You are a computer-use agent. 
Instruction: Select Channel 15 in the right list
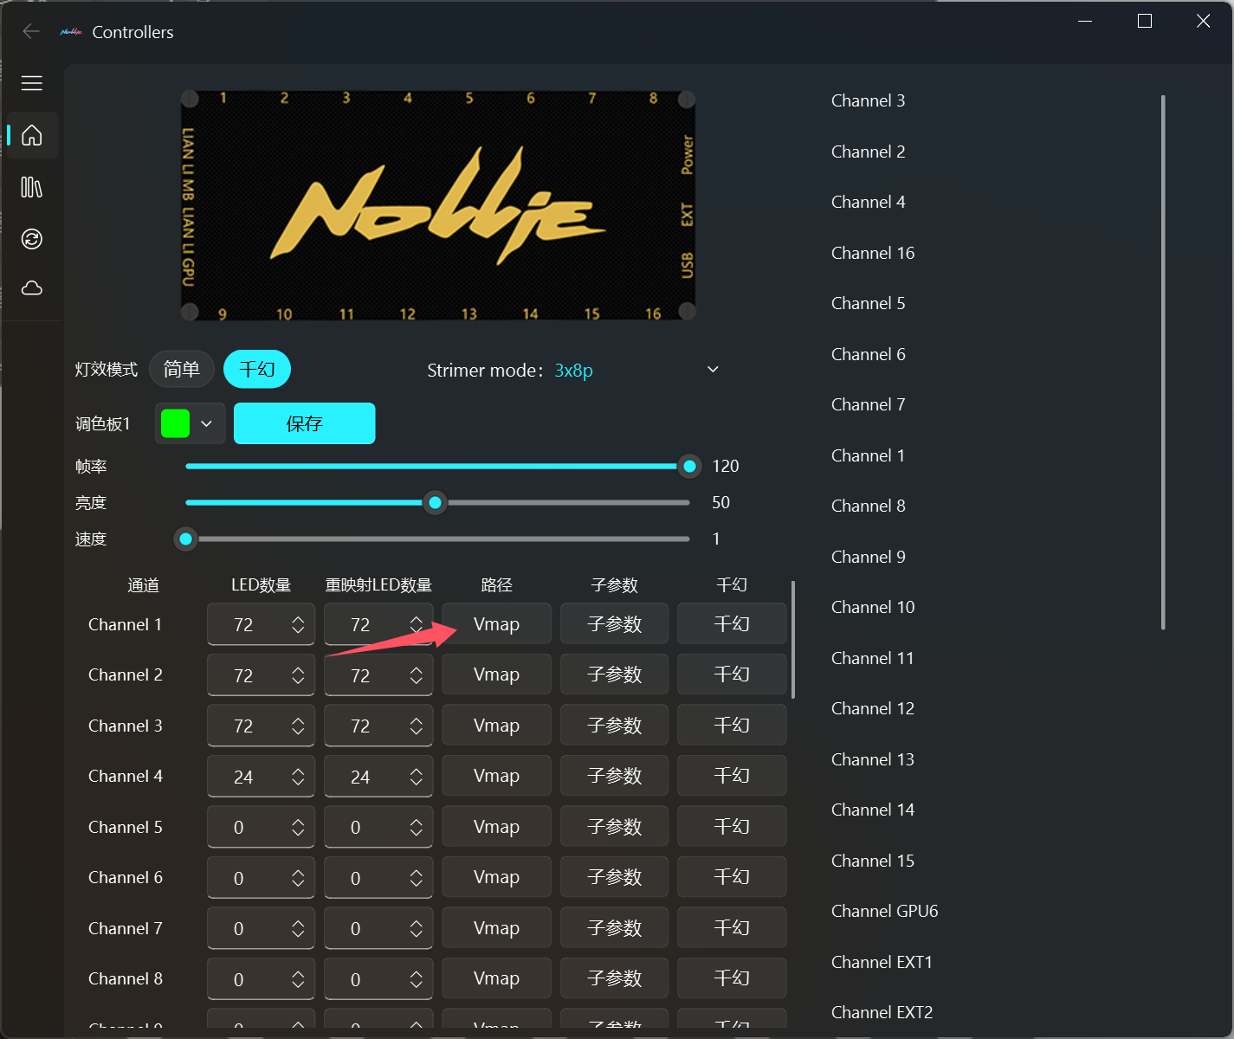[873, 861]
